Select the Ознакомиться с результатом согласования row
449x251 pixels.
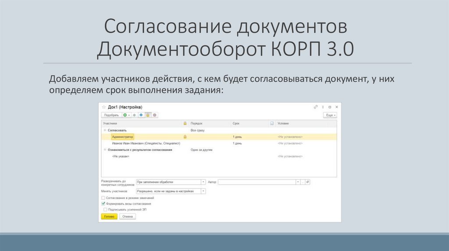tap(219, 150)
